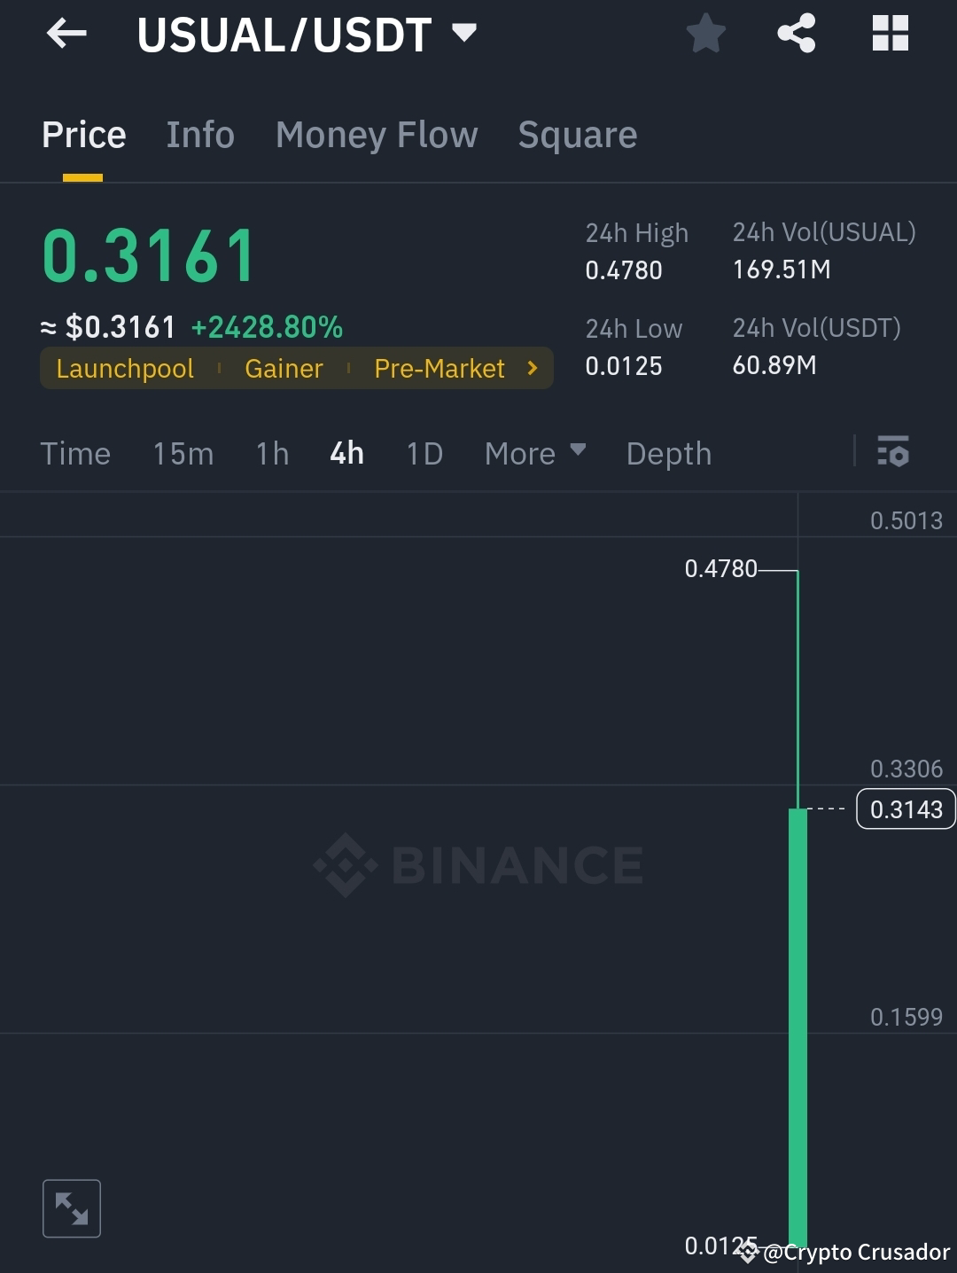This screenshot has height=1273, width=957.
Task: Select the 15m timeframe
Action: (183, 453)
